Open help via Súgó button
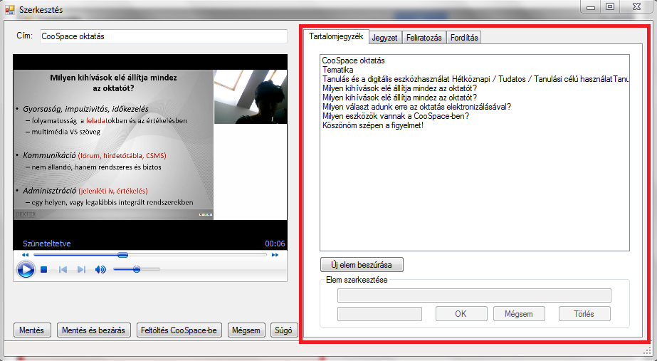The image size is (657, 361). tap(283, 330)
